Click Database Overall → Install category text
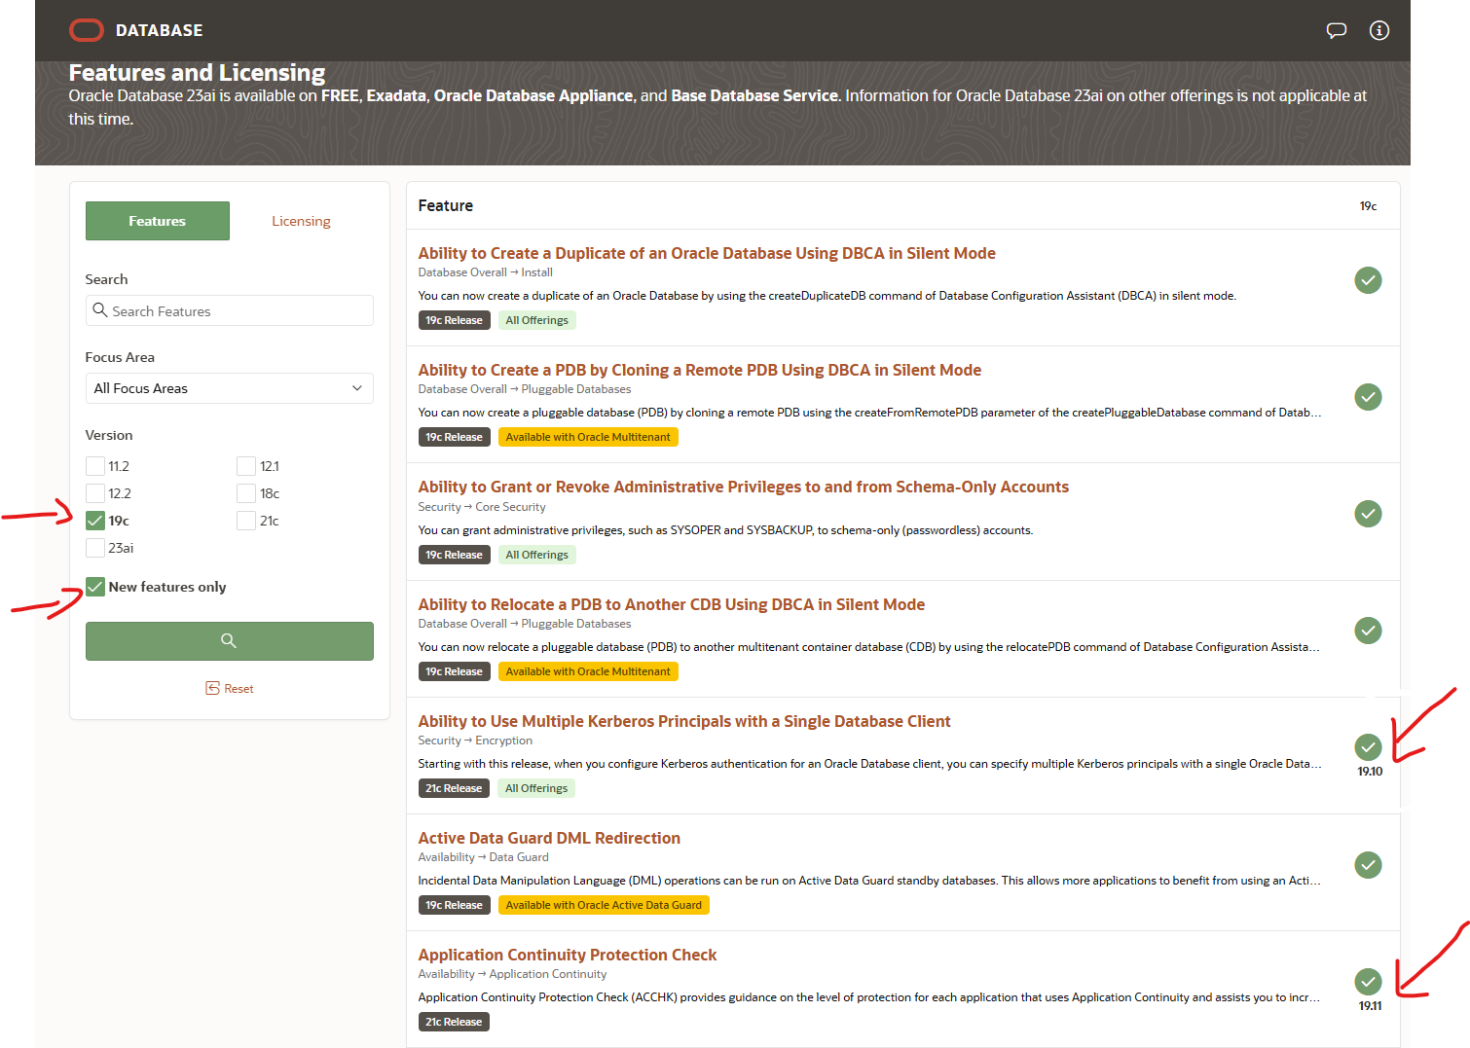Viewport: 1470px width, 1048px height. point(486,272)
